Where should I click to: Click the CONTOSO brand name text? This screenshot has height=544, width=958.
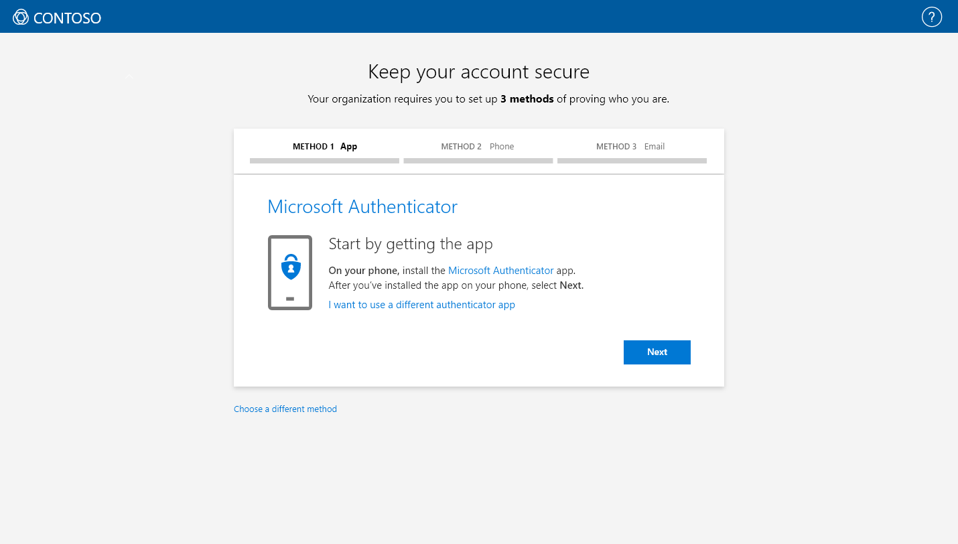67,18
